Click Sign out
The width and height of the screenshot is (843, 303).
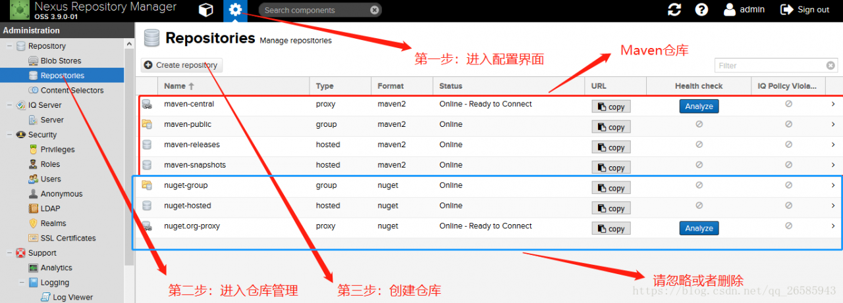805,10
